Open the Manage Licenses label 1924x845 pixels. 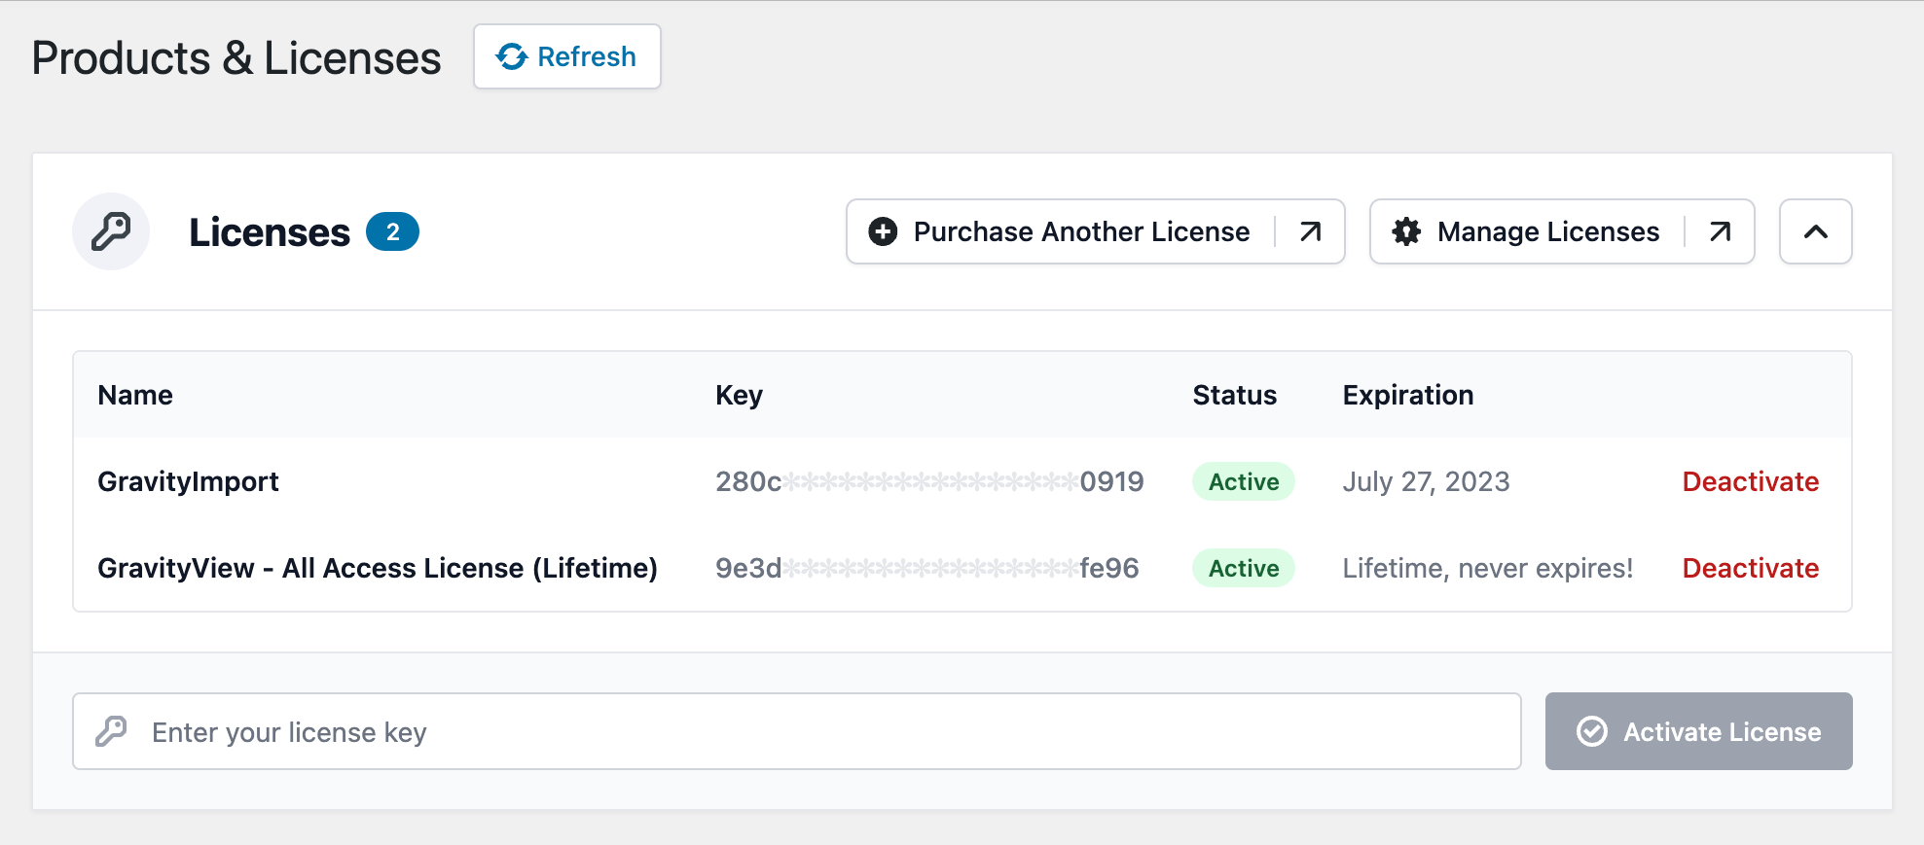pos(1547,231)
